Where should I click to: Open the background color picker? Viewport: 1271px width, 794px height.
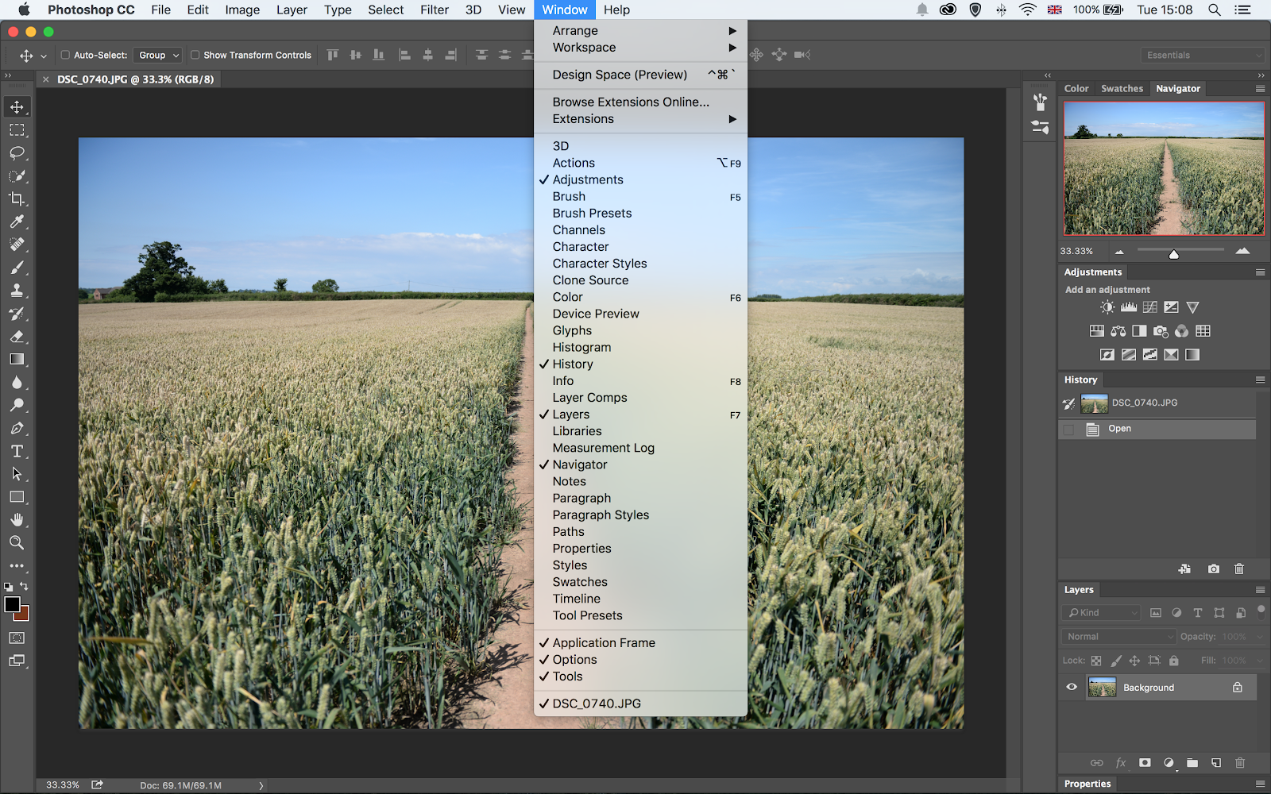tap(24, 615)
